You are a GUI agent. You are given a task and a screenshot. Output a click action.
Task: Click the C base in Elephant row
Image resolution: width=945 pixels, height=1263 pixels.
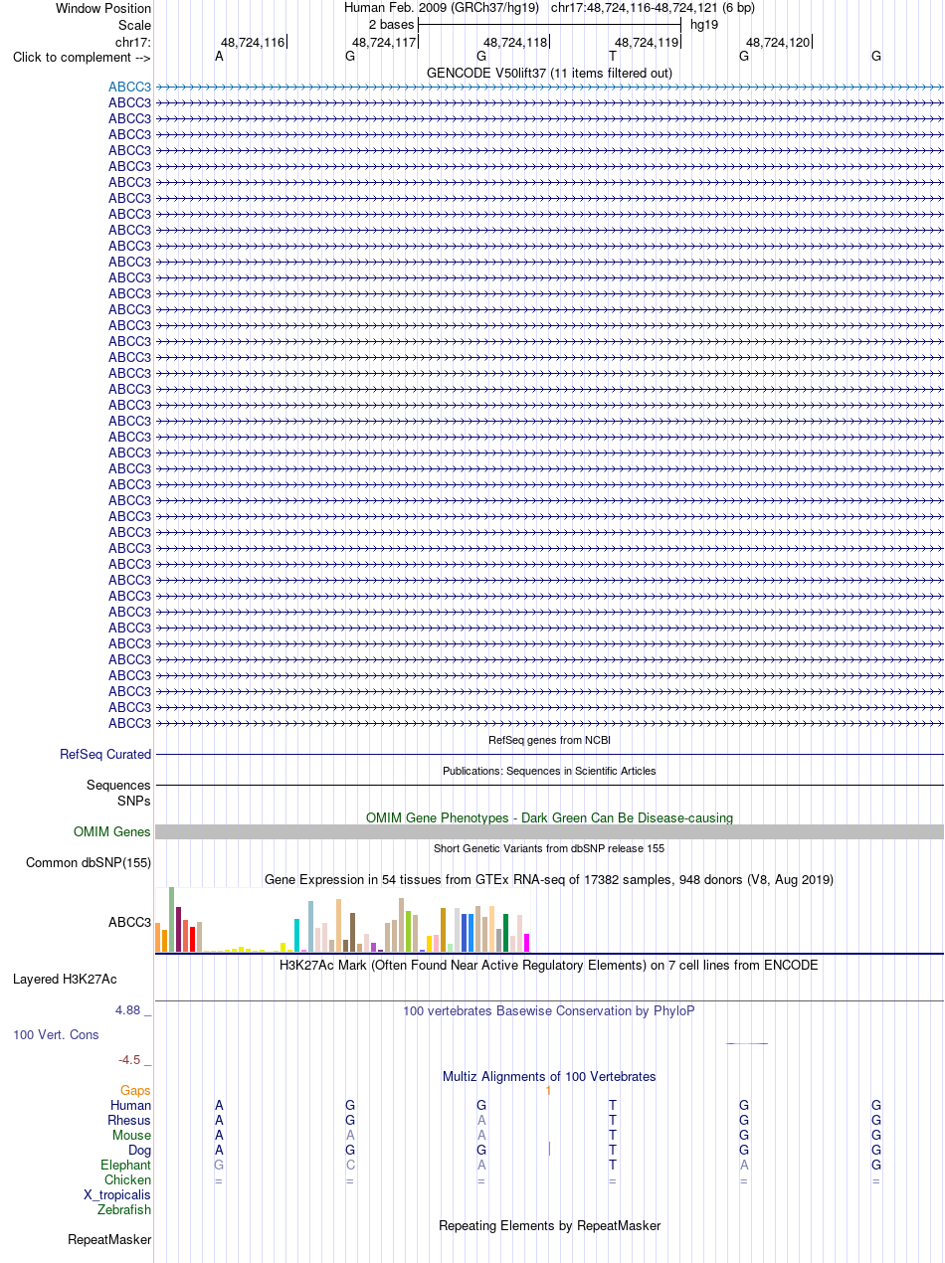click(x=350, y=1165)
